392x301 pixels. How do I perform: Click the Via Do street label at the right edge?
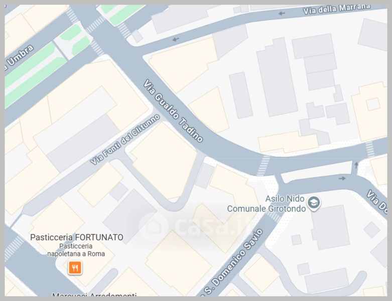[x=377, y=202]
